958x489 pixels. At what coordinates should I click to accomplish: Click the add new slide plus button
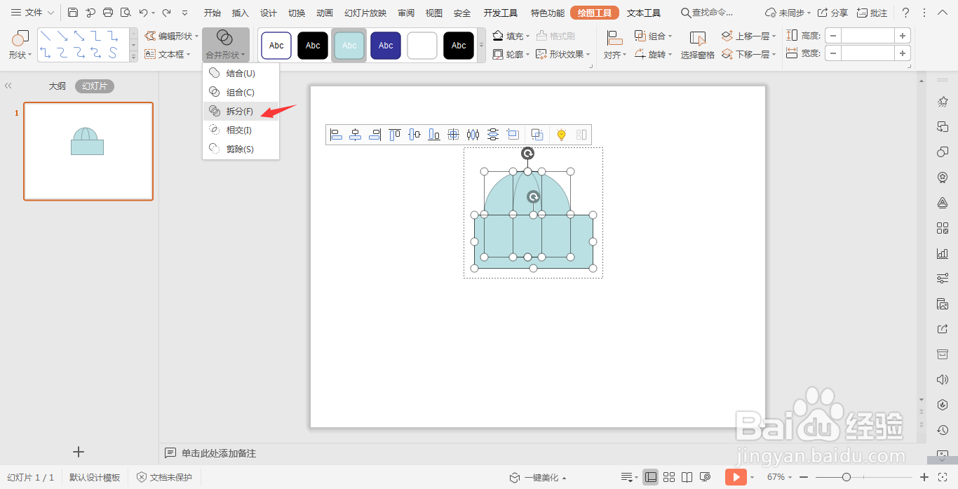point(79,452)
